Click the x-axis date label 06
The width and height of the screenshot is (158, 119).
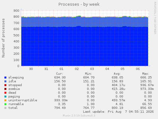138,69
